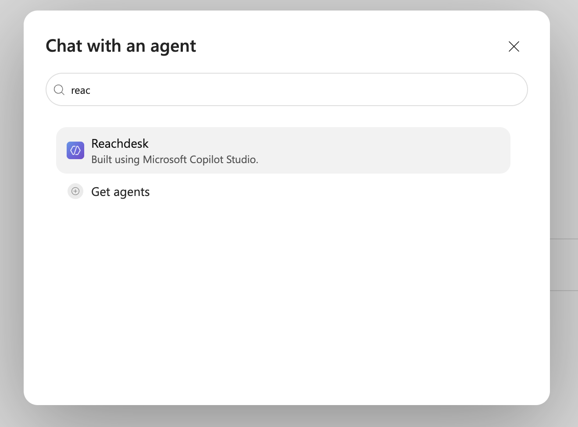Select the Reachdesk agent name
The width and height of the screenshot is (578, 427).
[120, 143]
